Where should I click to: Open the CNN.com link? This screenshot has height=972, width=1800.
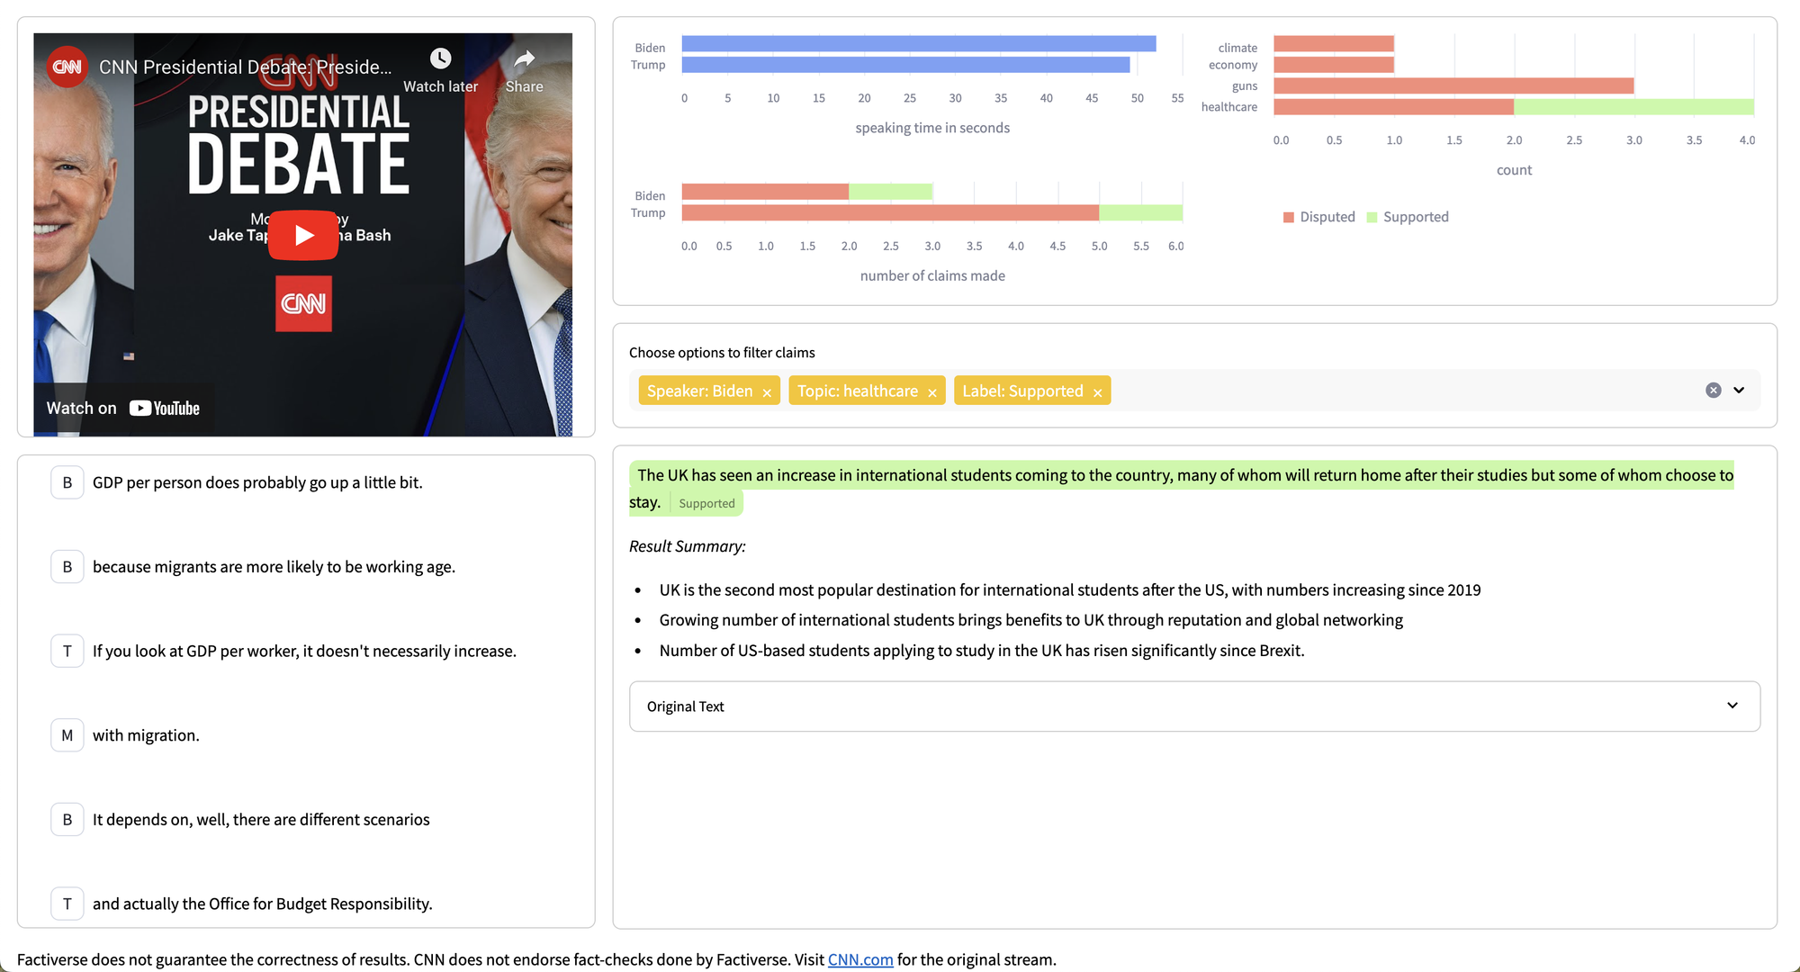859,959
